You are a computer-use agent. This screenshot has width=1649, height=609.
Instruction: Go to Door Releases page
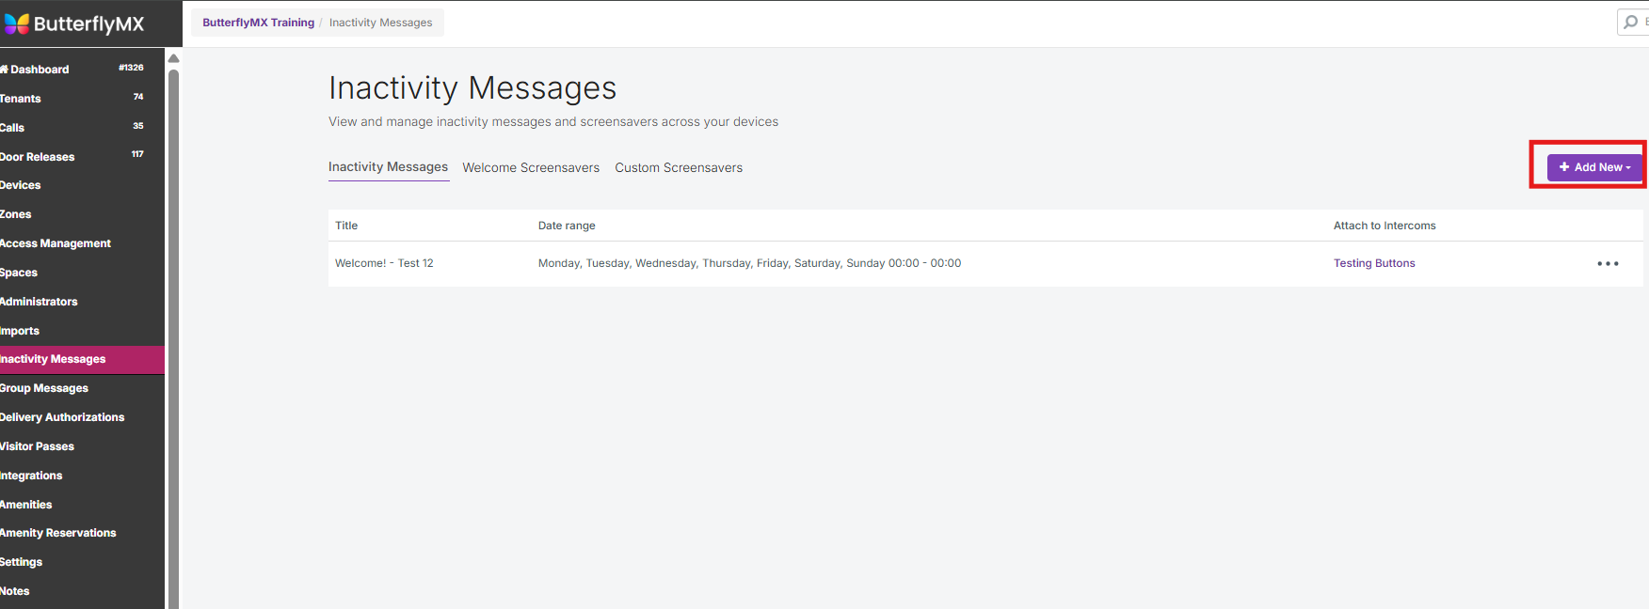click(x=38, y=157)
